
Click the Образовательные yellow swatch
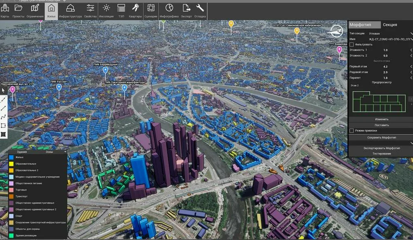click(11, 164)
